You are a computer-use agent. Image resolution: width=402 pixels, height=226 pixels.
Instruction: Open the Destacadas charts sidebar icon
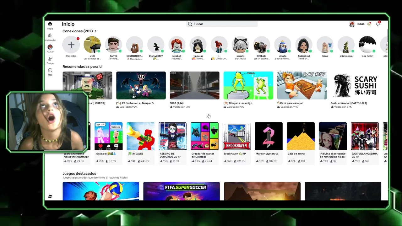pos(50,35)
